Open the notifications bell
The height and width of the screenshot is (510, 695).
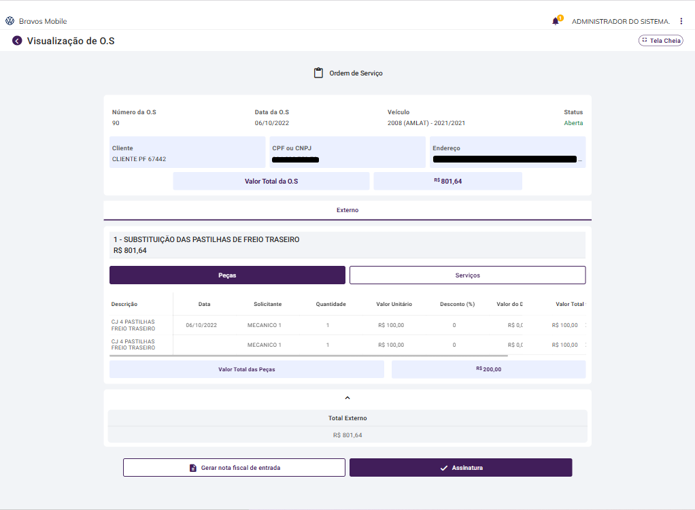556,21
